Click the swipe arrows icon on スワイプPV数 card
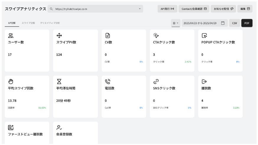The image size is (258, 145). click(59, 36)
